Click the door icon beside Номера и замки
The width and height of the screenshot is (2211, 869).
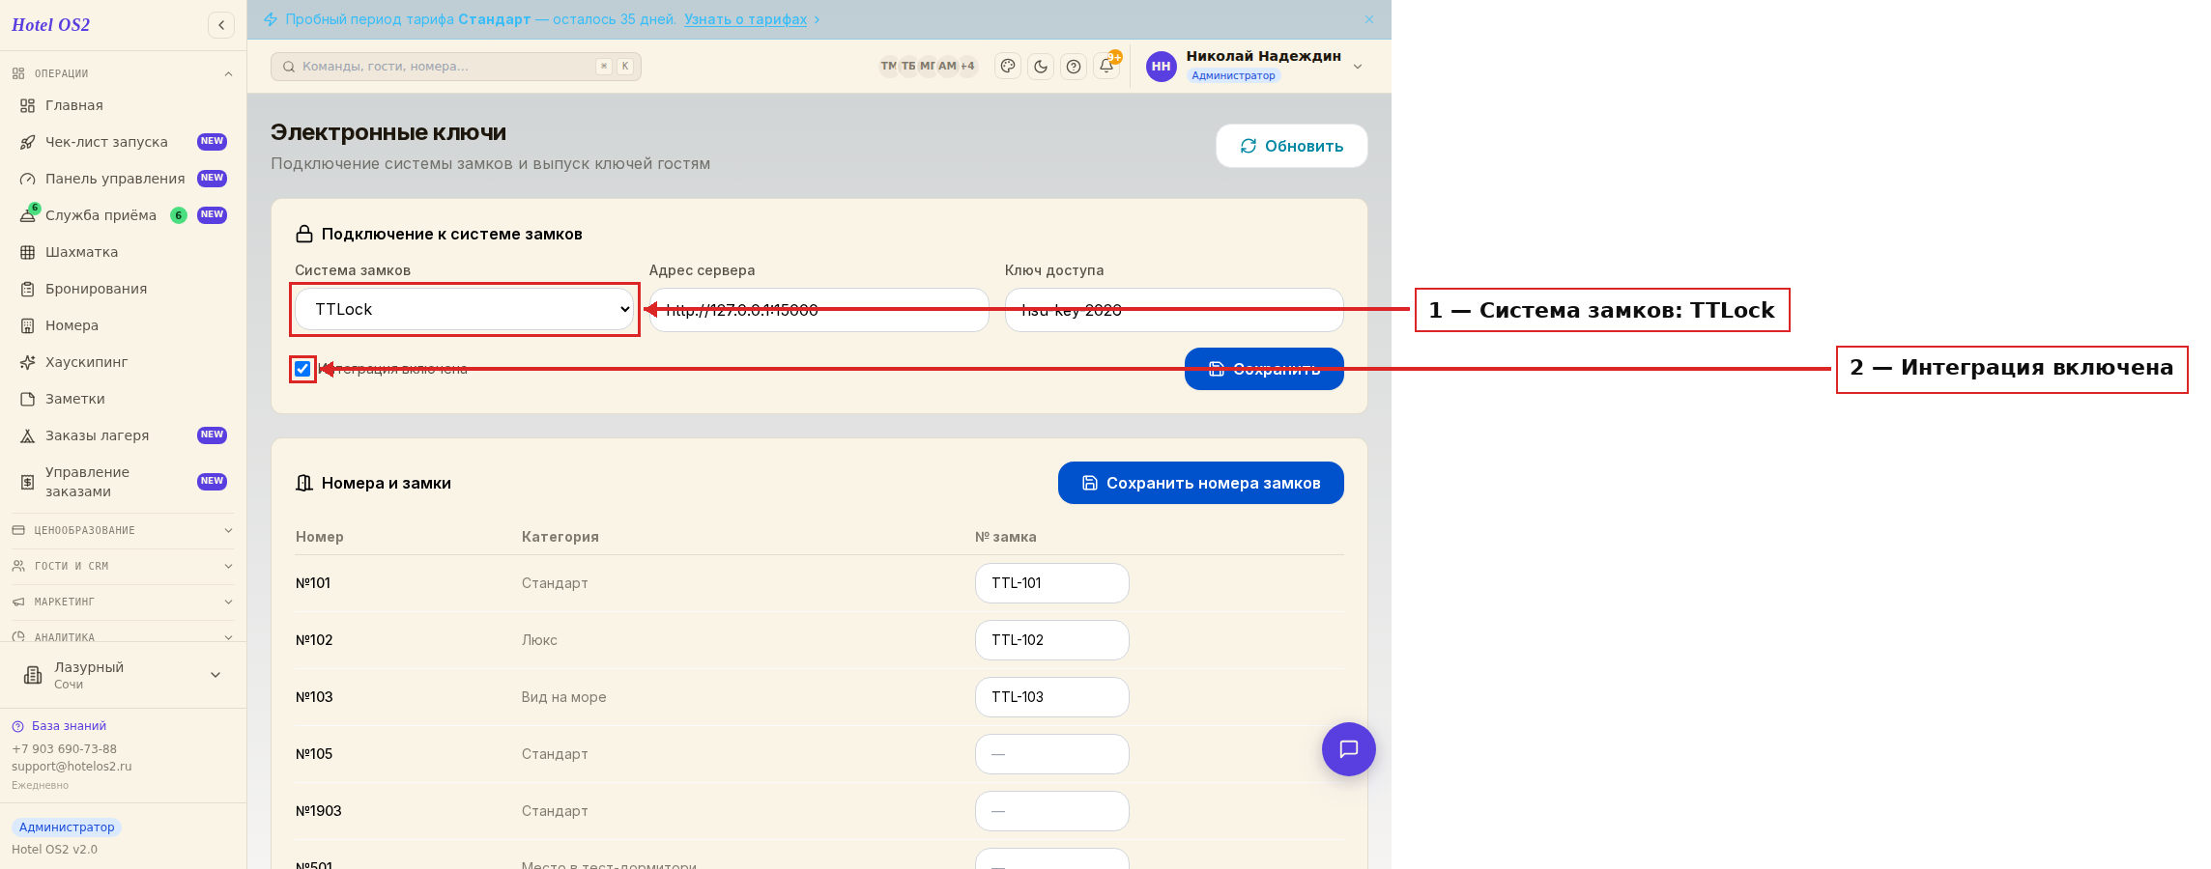point(304,483)
